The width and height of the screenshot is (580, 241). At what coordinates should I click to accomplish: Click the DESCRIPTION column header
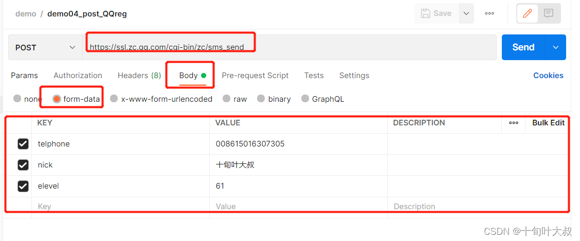(419, 123)
